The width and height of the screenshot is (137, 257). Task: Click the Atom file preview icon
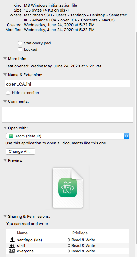(x=68, y=188)
